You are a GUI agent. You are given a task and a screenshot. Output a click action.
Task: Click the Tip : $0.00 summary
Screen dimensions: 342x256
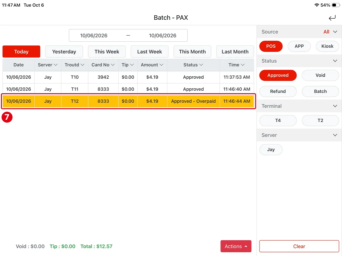(62, 246)
